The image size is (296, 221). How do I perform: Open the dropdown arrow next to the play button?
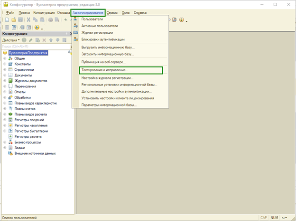click(42, 29)
